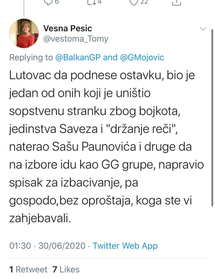This screenshot has width=215, height=279.
Task: Select the display name Vesna Pesic
Action: point(67,28)
